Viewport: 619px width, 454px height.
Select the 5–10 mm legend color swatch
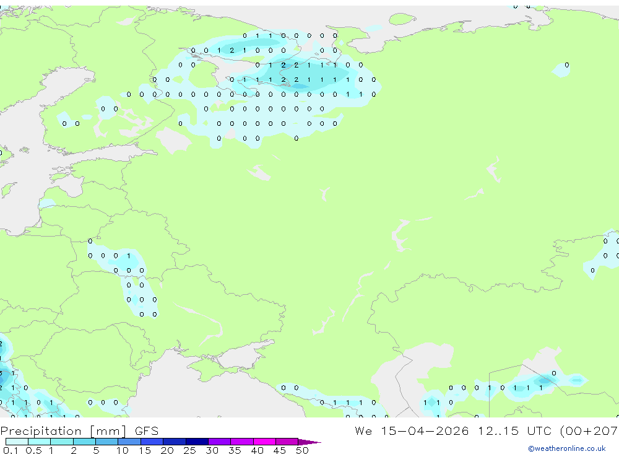(107, 442)
